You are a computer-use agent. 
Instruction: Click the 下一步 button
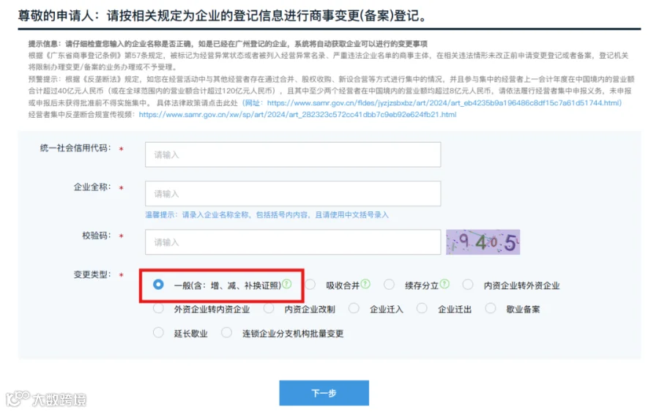(x=324, y=393)
